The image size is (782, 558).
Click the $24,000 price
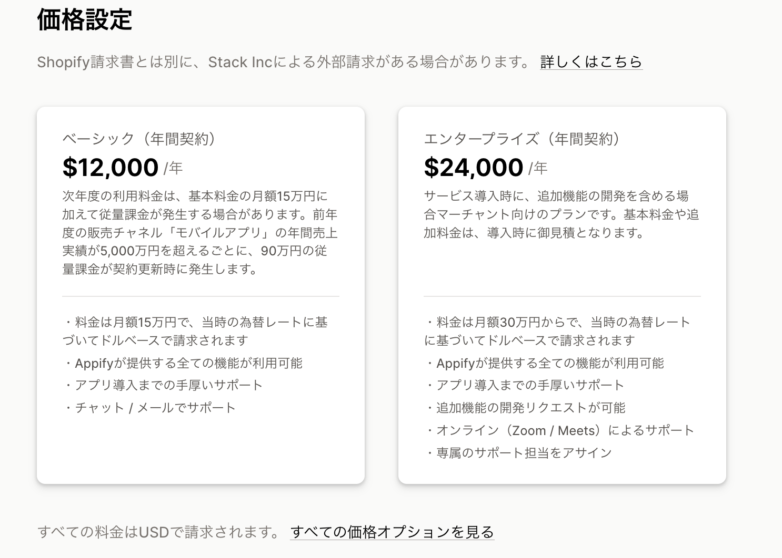[x=473, y=168]
